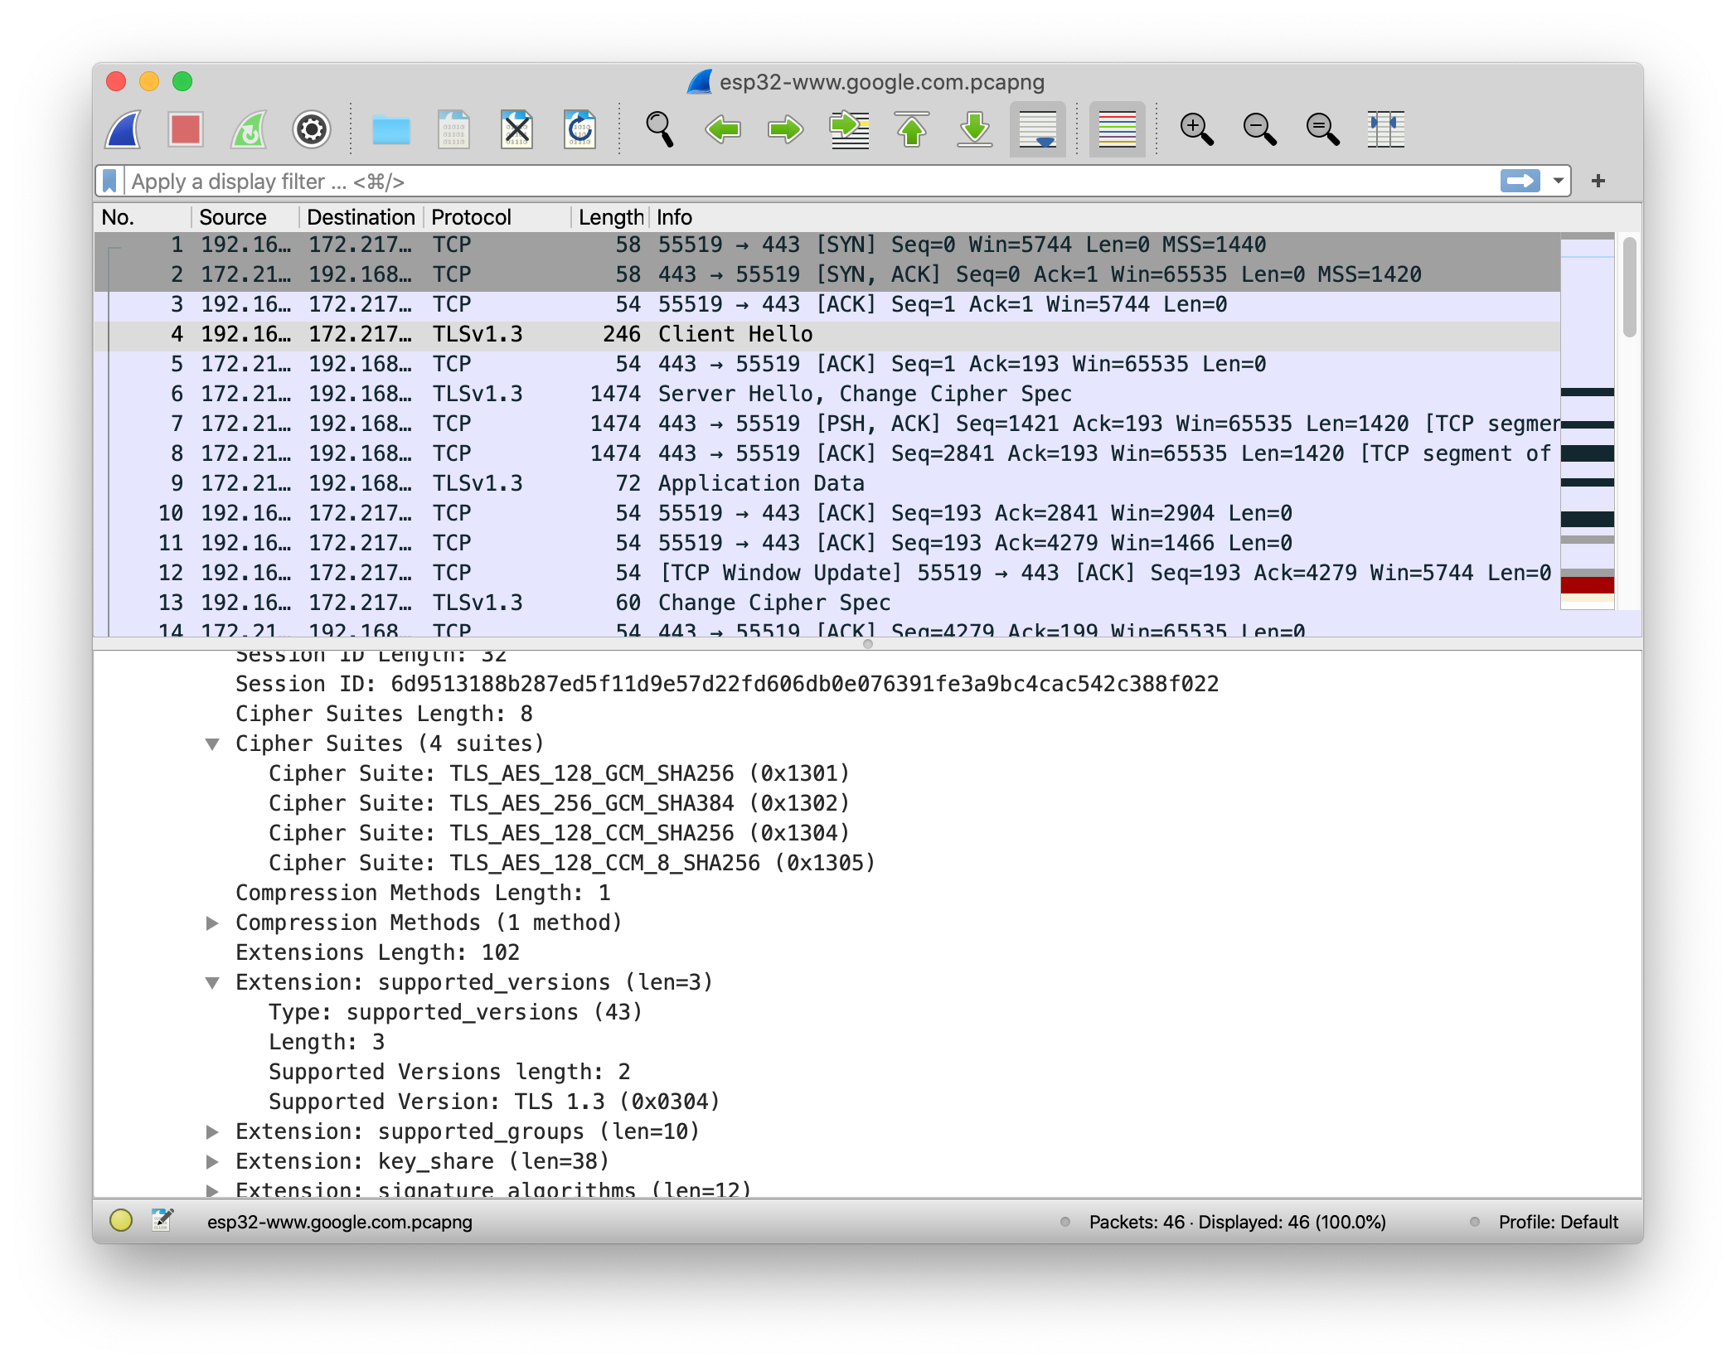Expand Extension: supported_groups
This screenshot has height=1366, width=1736.
[212, 1132]
